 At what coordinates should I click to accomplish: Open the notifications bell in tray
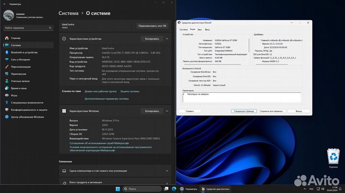pyautogui.click(x=340, y=189)
